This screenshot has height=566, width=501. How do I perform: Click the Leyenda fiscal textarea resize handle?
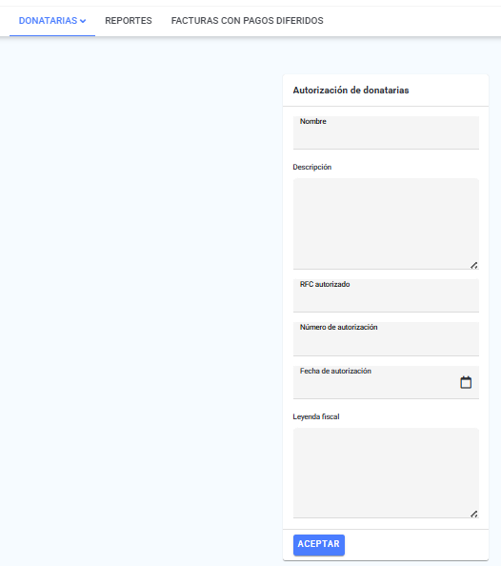click(x=474, y=514)
